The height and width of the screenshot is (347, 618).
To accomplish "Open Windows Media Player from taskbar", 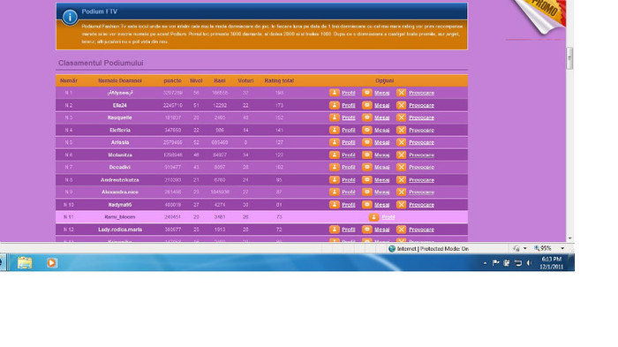I will [x=51, y=262].
